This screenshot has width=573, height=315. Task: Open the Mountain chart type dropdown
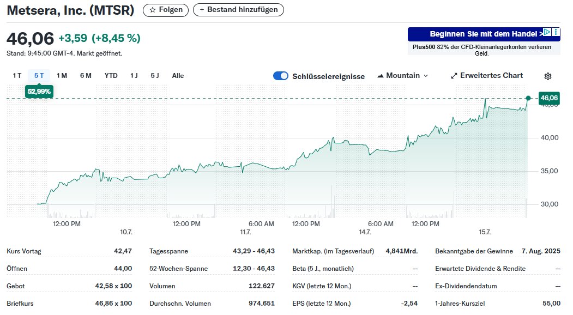pos(402,76)
